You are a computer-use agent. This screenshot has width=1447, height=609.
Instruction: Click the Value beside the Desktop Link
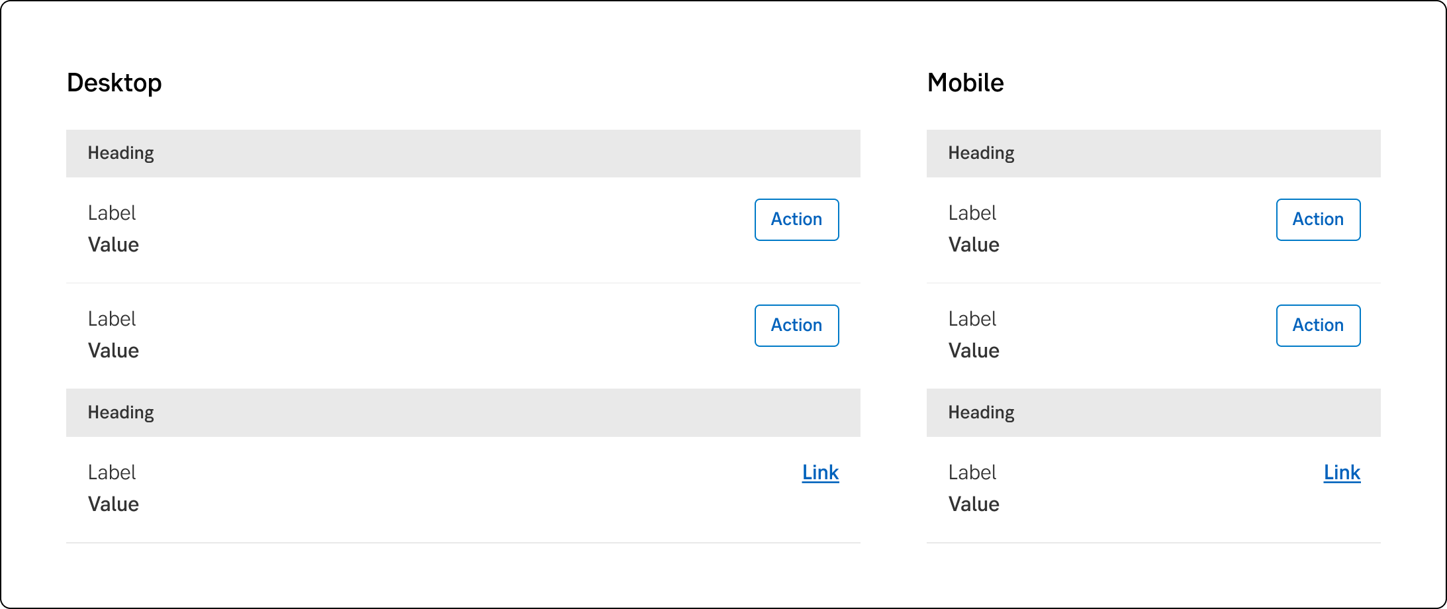[x=113, y=504]
